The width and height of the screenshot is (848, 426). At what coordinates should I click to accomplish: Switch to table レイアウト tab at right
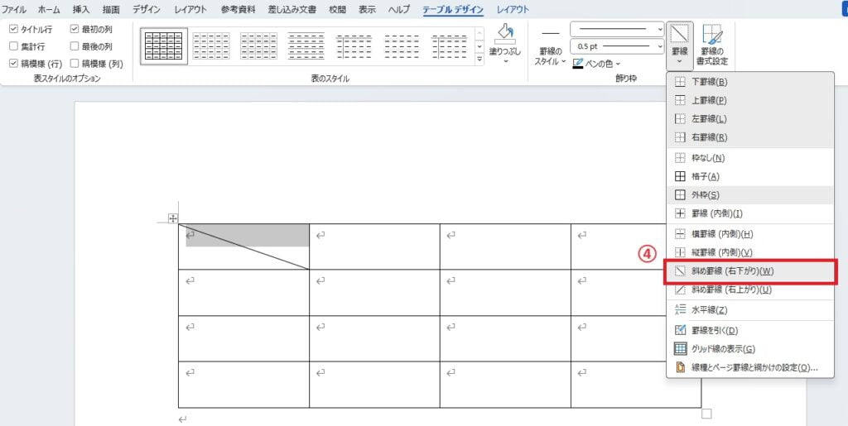coord(513,9)
